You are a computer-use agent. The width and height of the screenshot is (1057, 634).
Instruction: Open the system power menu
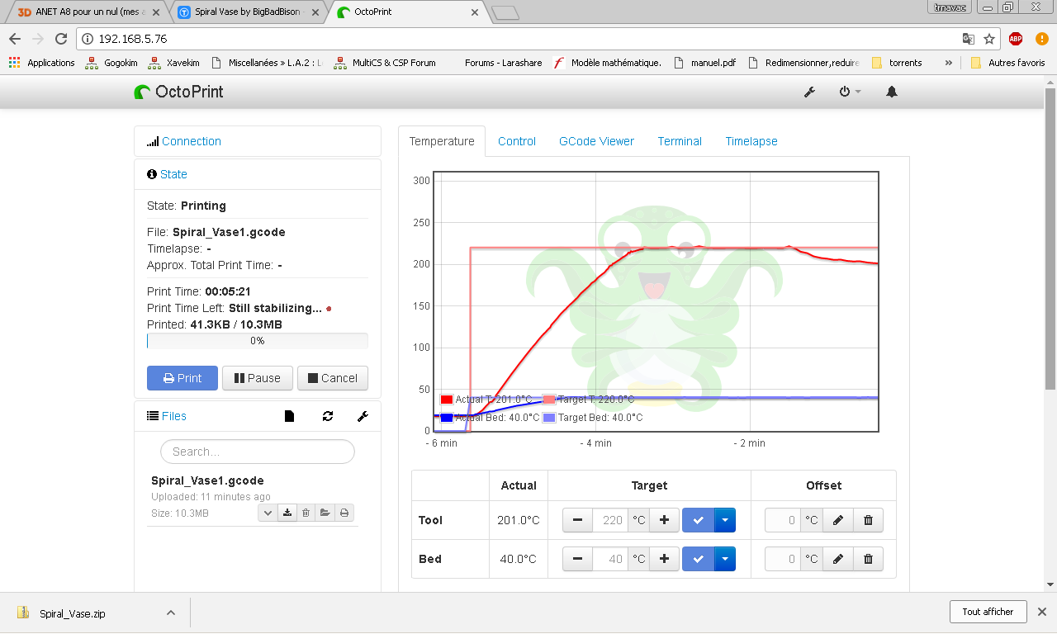point(850,92)
